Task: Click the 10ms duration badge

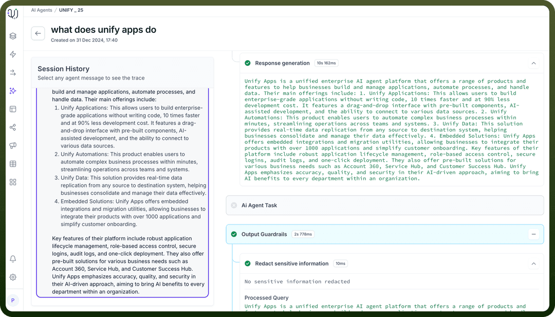Action: [x=341, y=264]
